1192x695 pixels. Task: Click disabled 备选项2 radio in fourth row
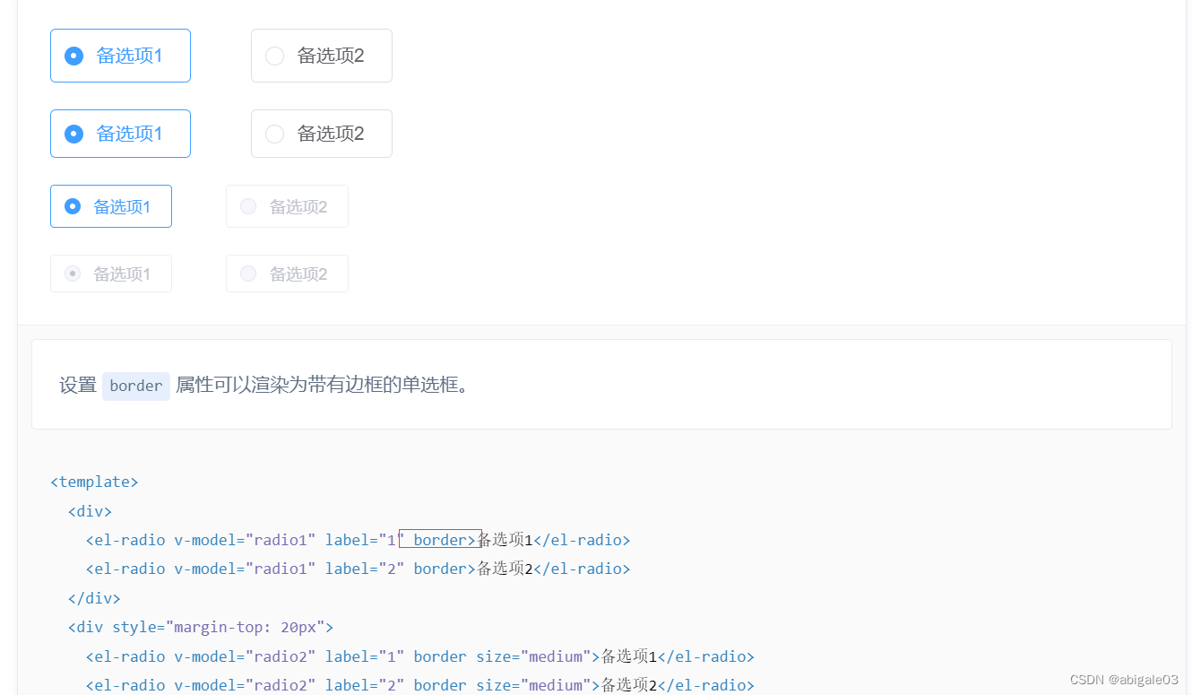point(287,274)
